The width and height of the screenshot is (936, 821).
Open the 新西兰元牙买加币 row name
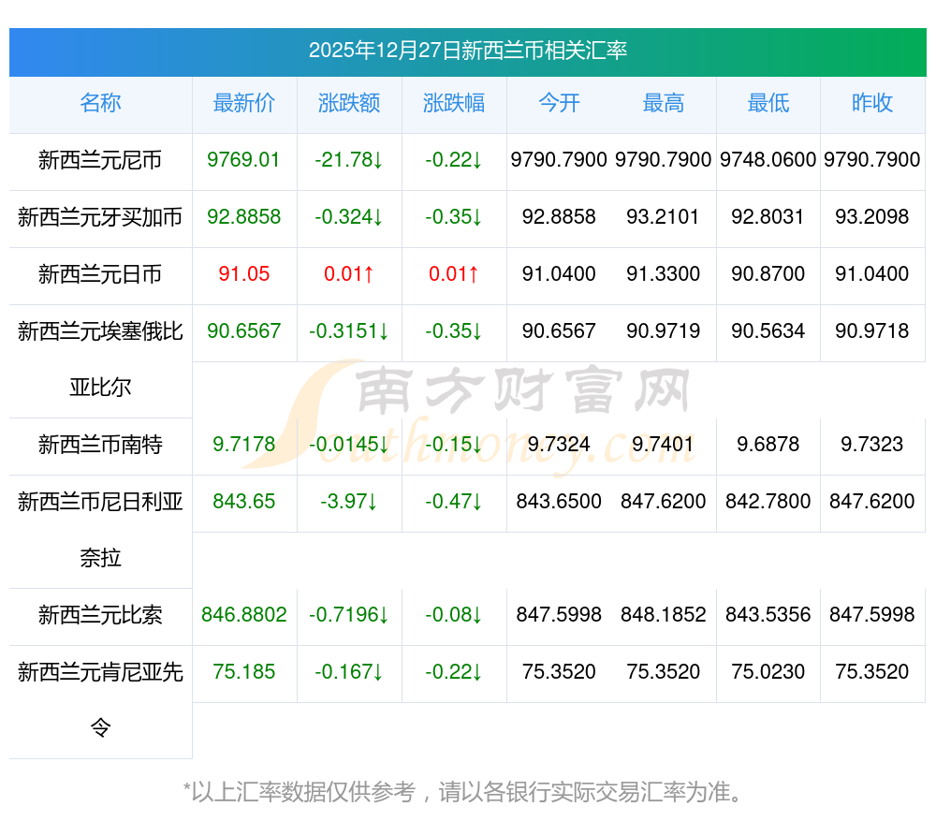tap(100, 217)
